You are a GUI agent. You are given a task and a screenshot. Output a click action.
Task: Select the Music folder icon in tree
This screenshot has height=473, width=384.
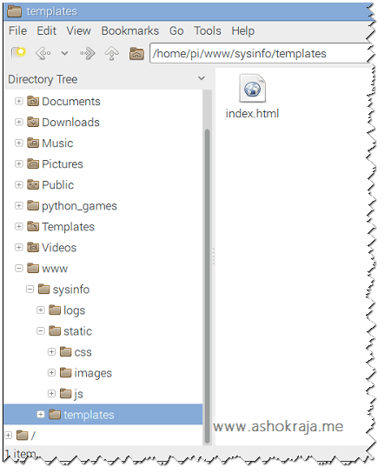coord(33,143)
